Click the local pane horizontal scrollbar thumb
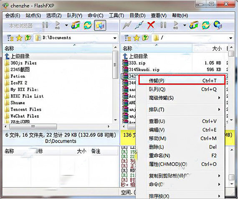238x199 pixels. point(33,127)
